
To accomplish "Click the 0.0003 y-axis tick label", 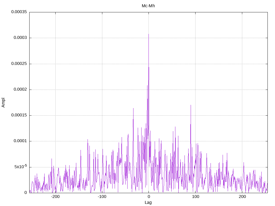I will [x=20, y=38].
